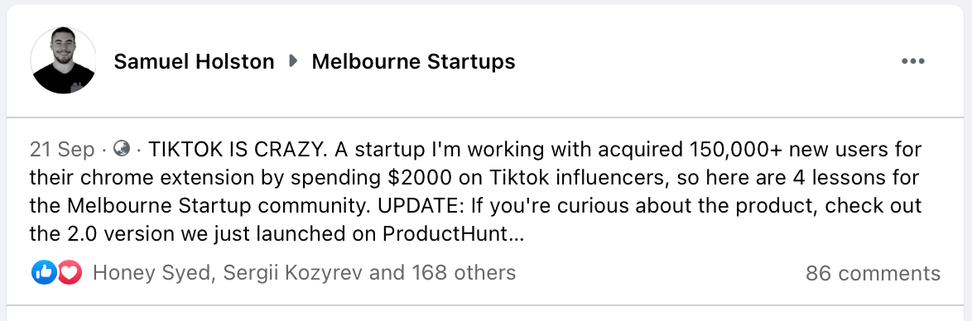972x321 pixels.
Task: Click the red Love heart reaction icon
Action: click(70, 273)
